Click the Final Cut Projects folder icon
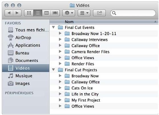The height and width of the screenshot is (115, 159). coord(61,70)
